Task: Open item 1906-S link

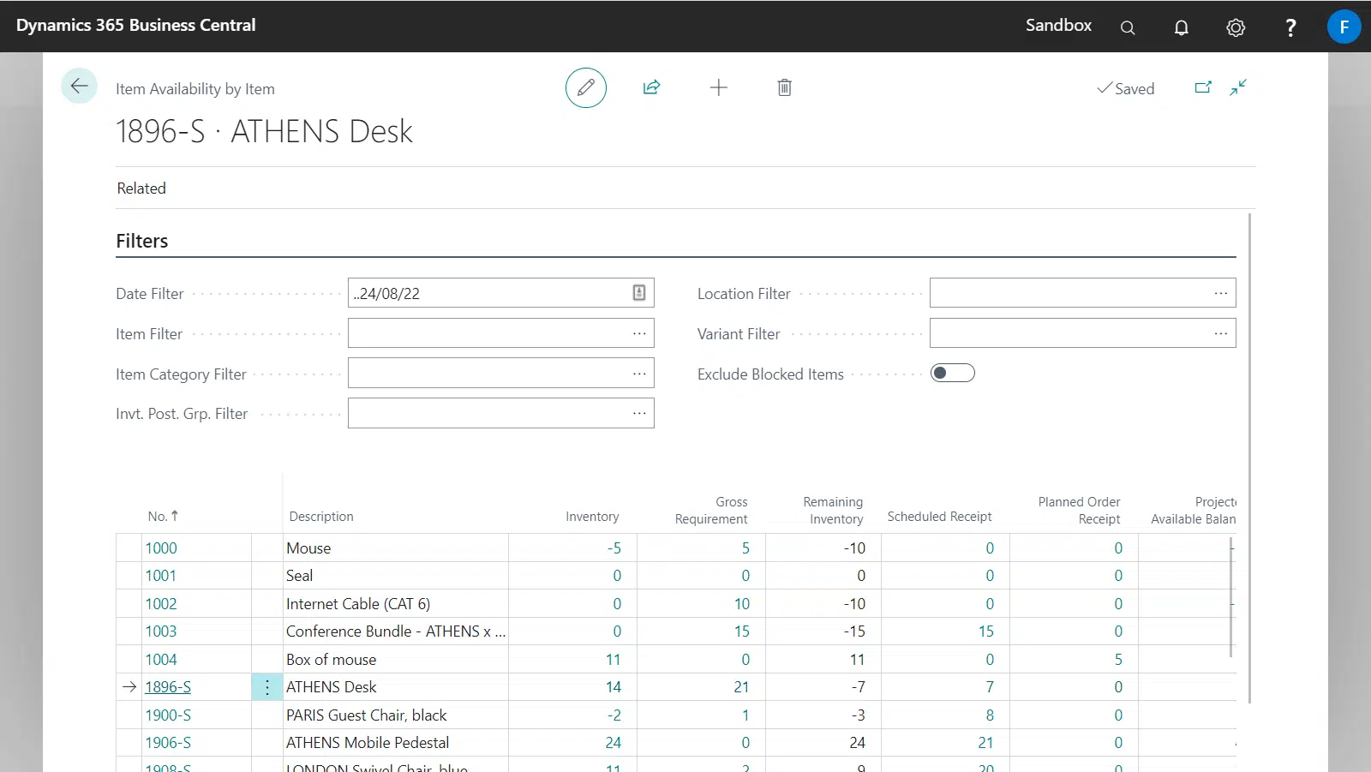Action: [168, 743]
